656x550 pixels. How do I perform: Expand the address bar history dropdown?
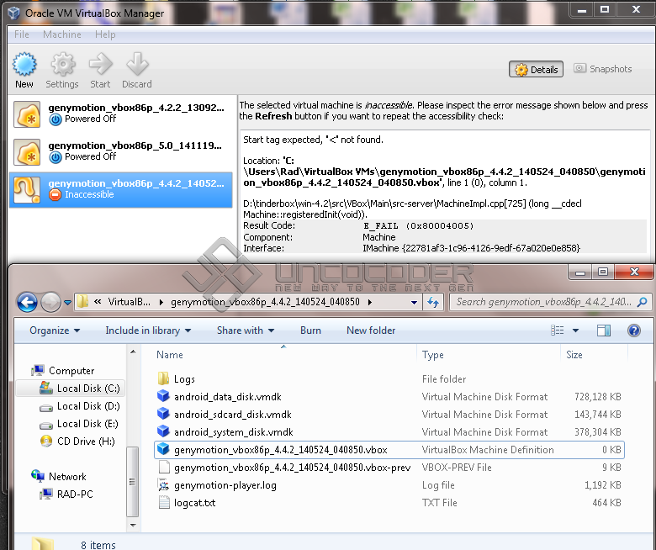[x=414, y=303]
